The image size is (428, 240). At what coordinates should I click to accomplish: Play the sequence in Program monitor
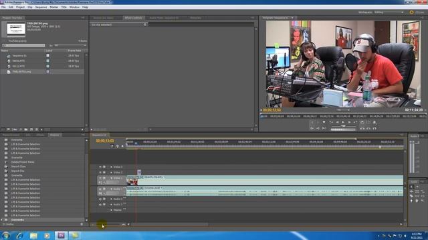[343, 123]
